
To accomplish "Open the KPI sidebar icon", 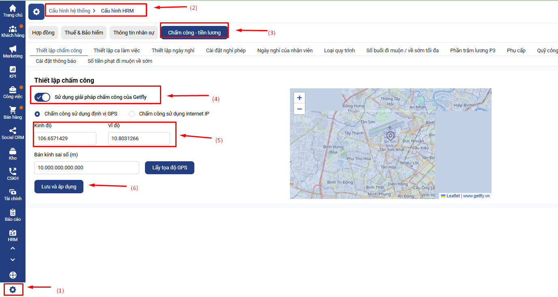I will [x=13, y=69].
